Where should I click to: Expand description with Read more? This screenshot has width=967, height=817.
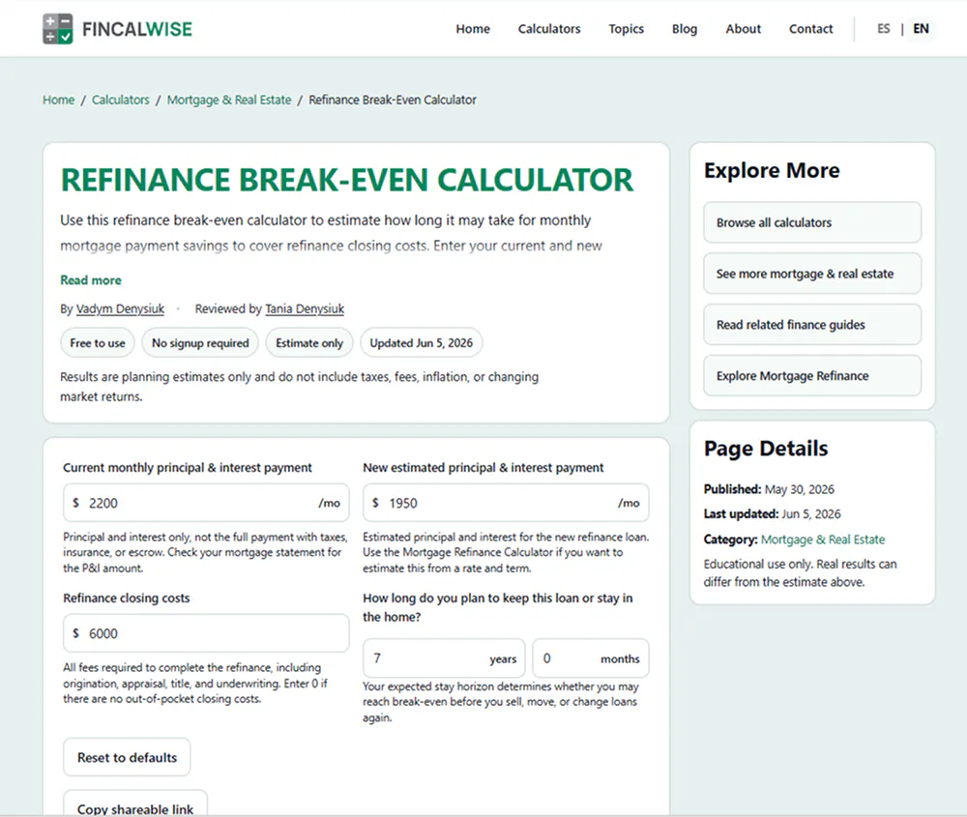(91, 280)
